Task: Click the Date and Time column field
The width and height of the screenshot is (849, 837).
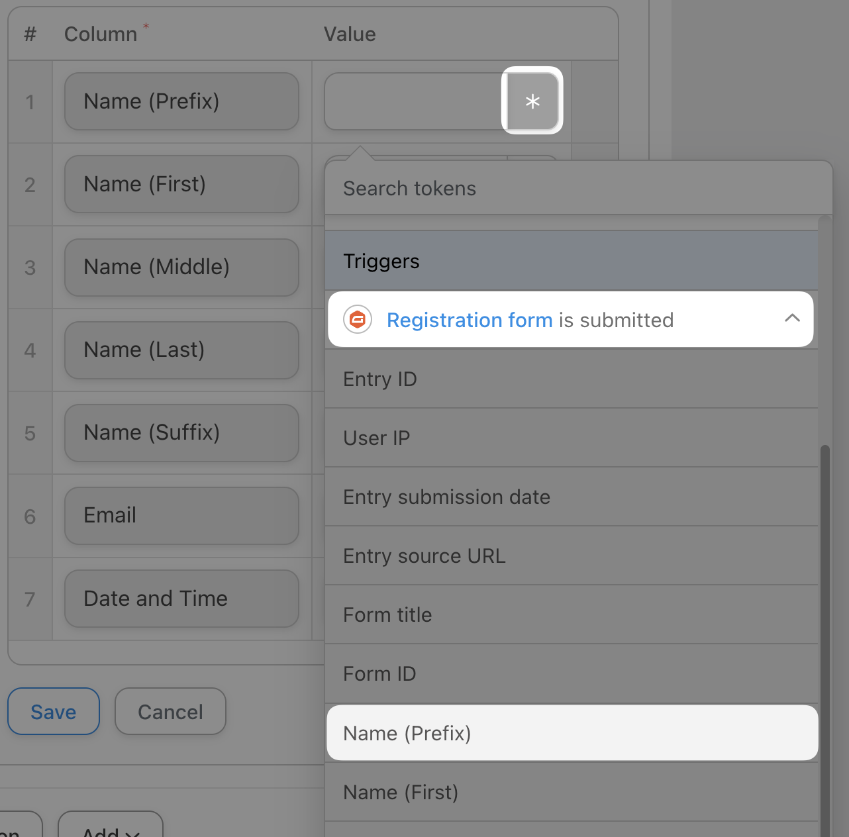Action: click(x=181, y=599)
